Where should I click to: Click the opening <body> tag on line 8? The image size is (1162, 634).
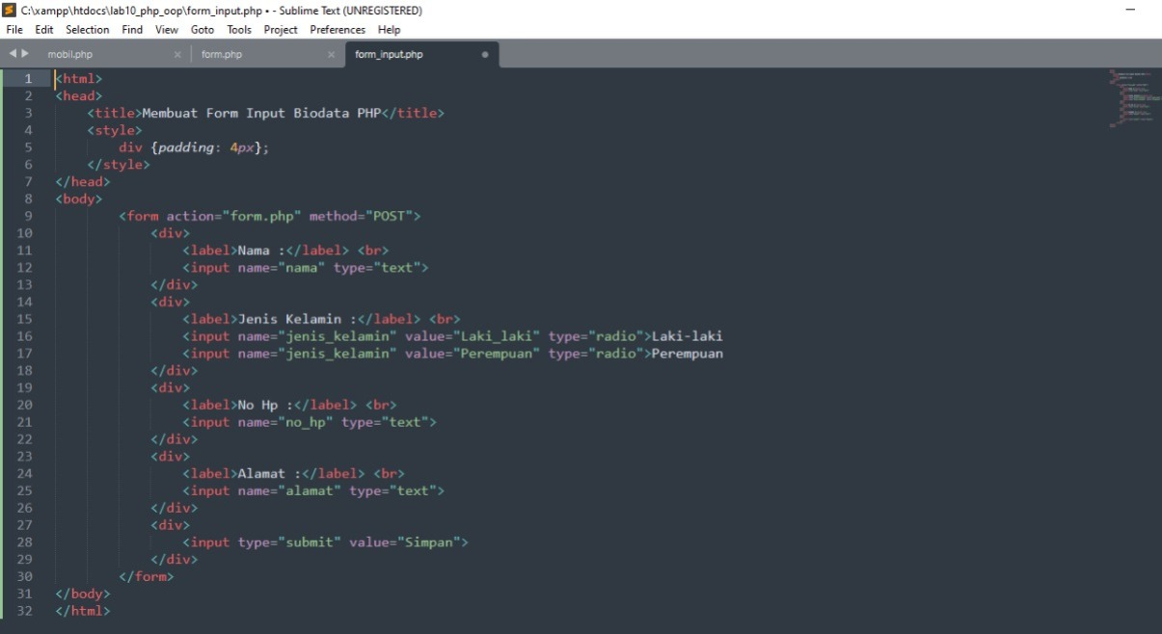(x=79, y=198)
